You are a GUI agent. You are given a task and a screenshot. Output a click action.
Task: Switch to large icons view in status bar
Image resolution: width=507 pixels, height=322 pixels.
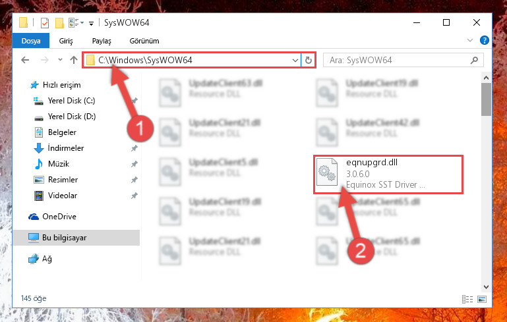[x=482, y=299]
